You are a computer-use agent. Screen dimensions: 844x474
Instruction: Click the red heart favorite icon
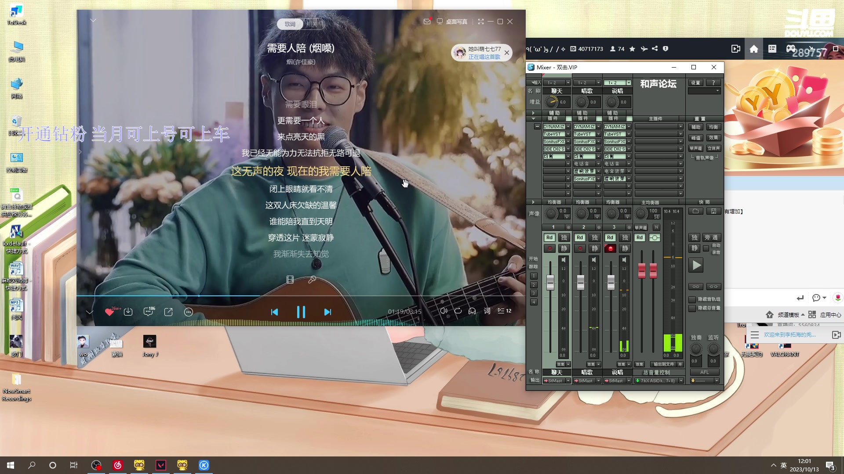point(109,312)
